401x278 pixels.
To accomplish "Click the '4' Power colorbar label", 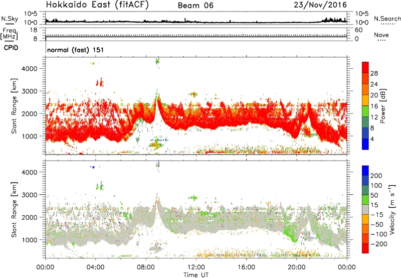I will point(372,139).
